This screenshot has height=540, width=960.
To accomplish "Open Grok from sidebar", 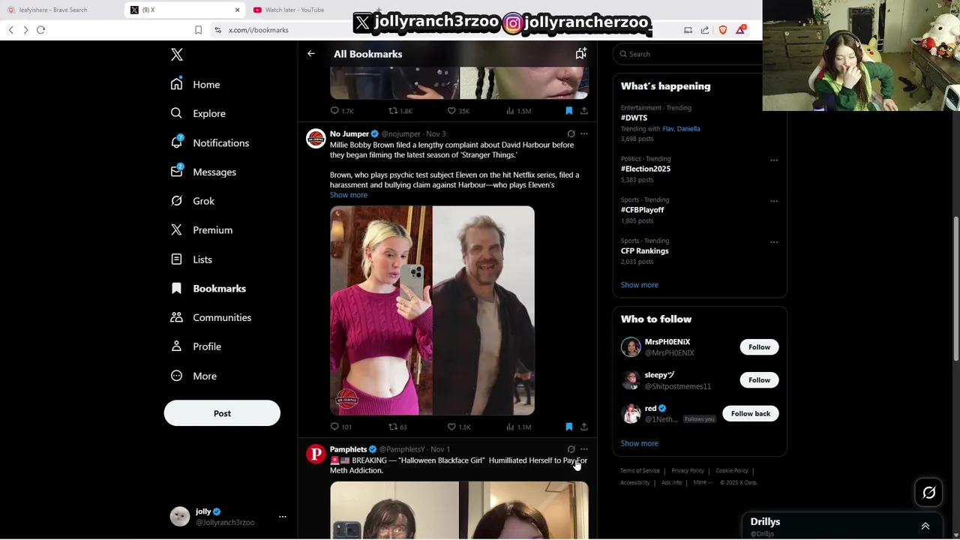I will 192,201.
